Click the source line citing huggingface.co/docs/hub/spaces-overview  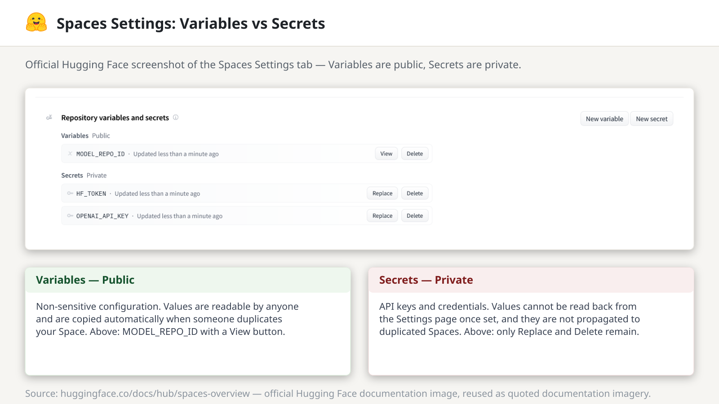click(x=338, y=394)
